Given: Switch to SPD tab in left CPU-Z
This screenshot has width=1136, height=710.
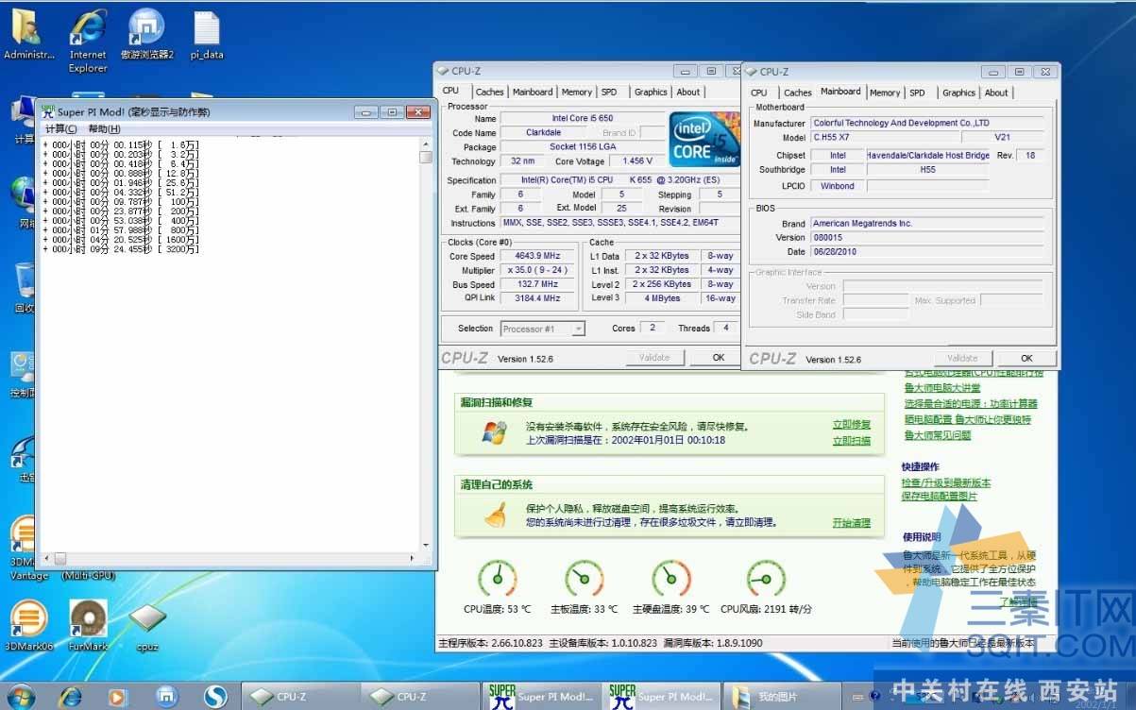Looking at the screenshot, I should tap(609, 93).
